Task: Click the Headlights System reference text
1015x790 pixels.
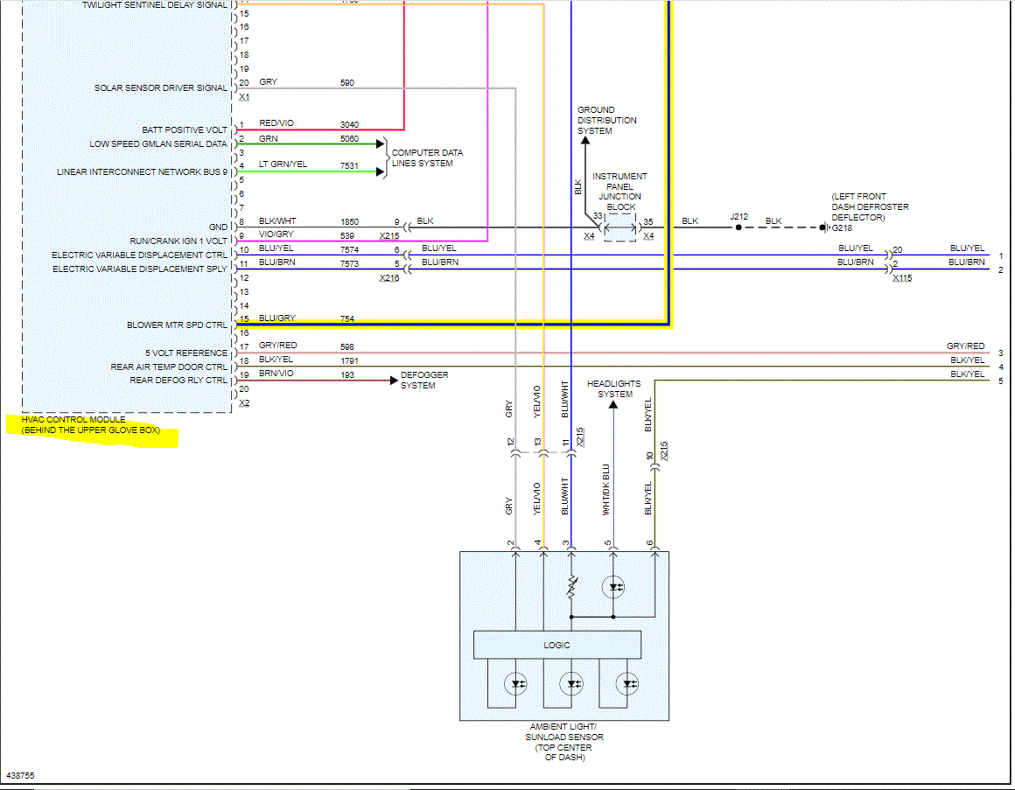Action: [x=613, y=388]
